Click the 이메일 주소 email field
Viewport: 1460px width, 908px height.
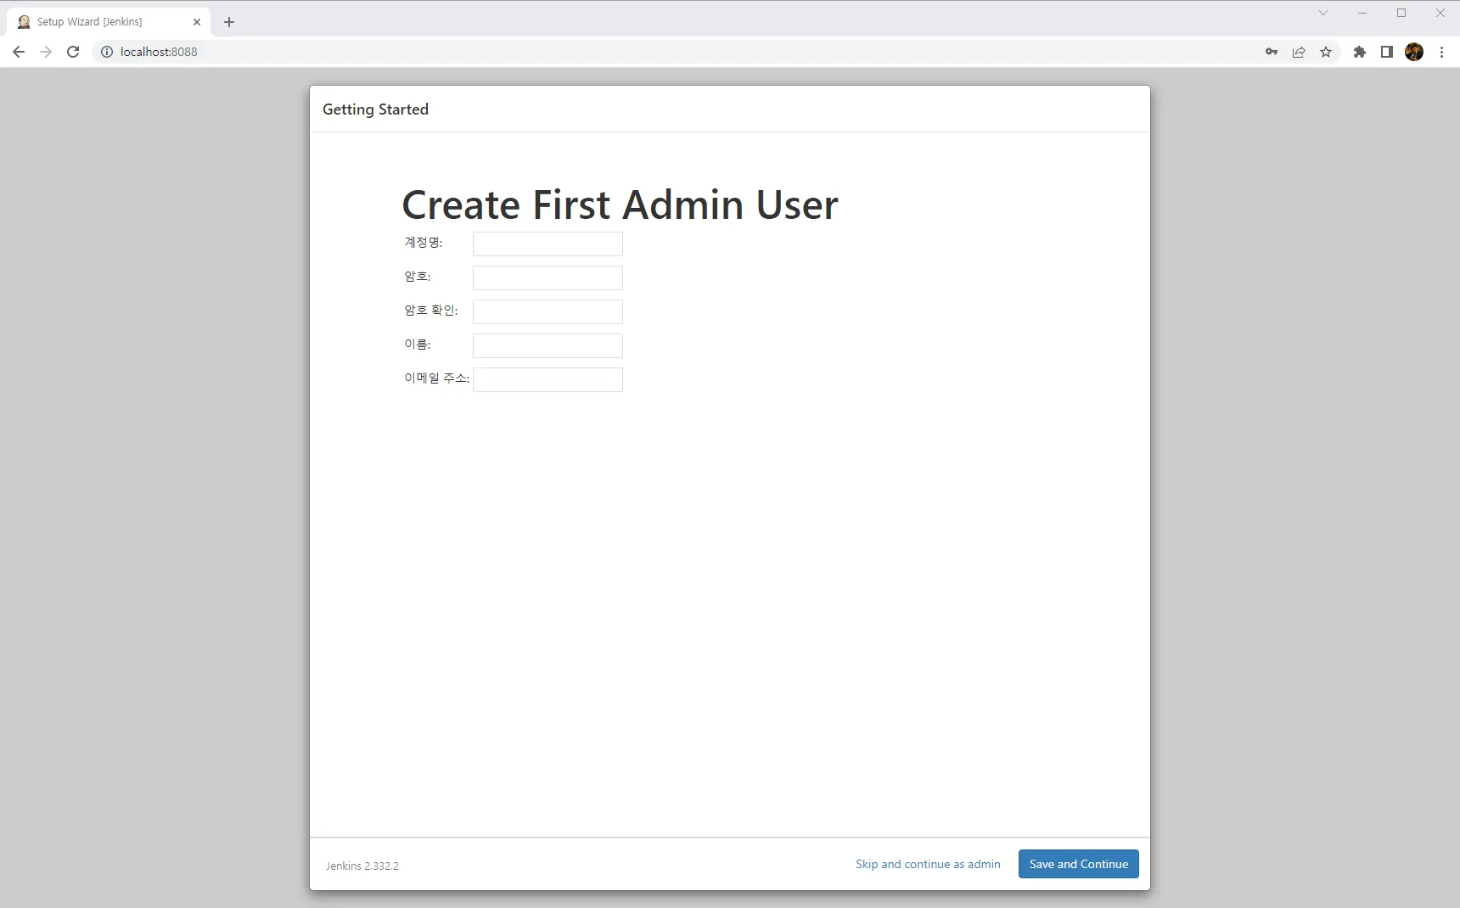[547, 380]
